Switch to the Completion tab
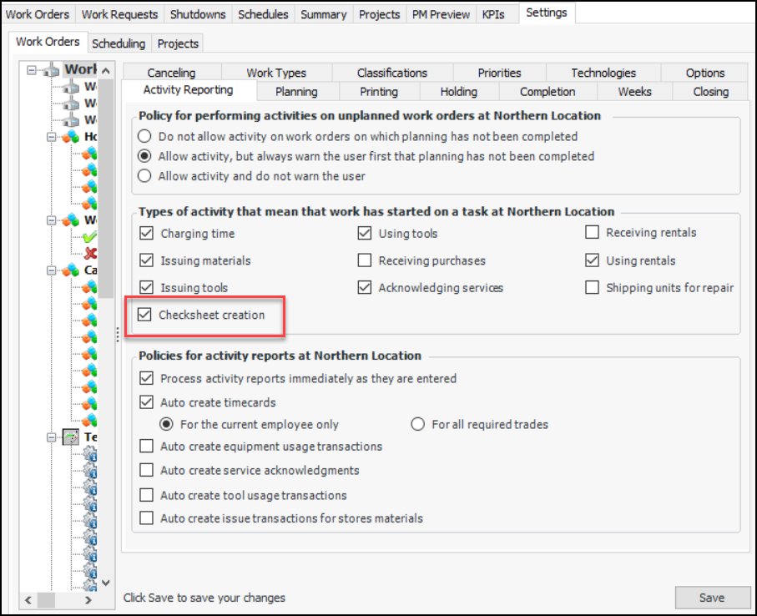Viewport: 757px width, 616px height. pyautogui.click(x=548, y=91)
